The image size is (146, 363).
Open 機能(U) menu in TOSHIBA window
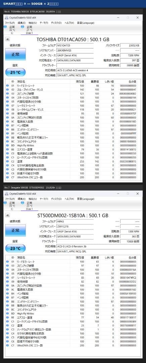[33, 23]
